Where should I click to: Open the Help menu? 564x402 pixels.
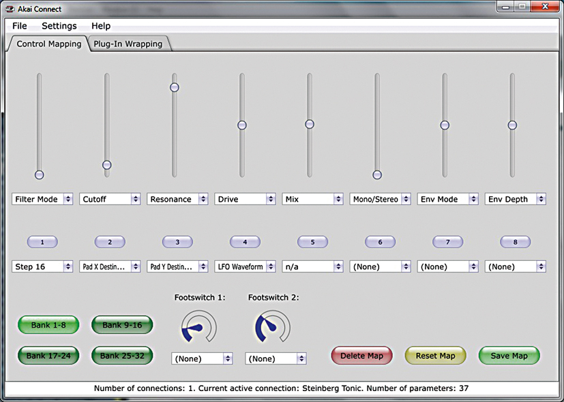[x=101, y=26]
